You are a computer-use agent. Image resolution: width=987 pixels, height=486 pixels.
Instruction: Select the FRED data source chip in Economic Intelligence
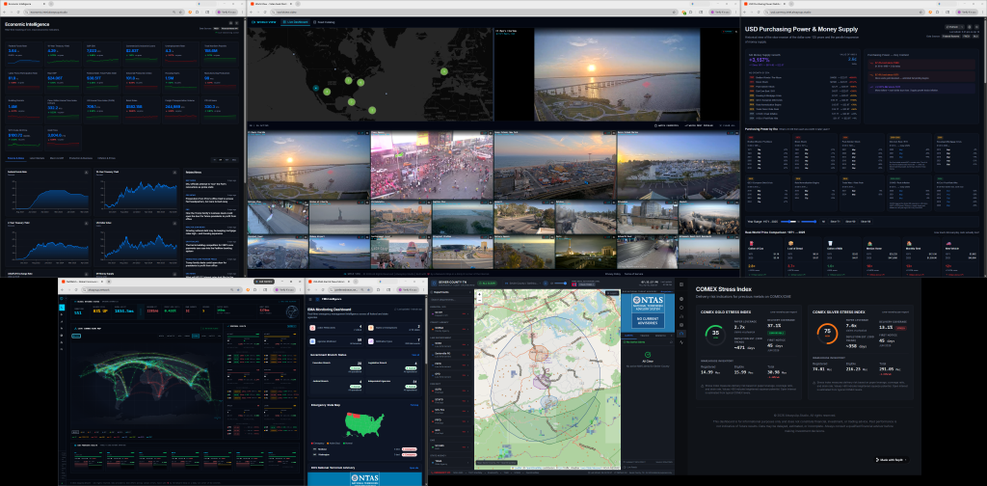(x=218, y=29)
